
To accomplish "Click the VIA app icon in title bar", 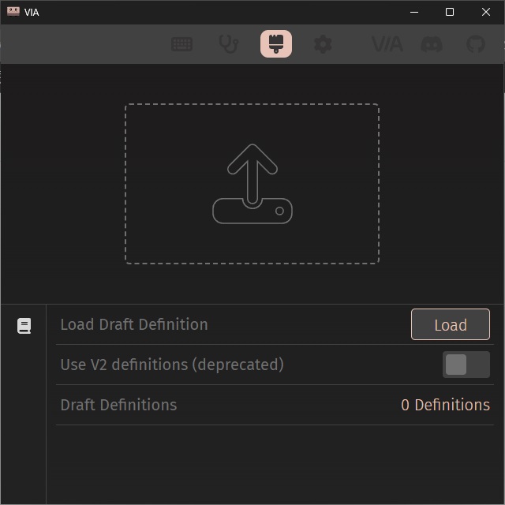I will [x=13, y=12].
